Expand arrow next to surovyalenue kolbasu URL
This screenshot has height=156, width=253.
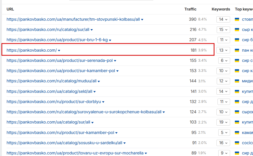[164, 112]
